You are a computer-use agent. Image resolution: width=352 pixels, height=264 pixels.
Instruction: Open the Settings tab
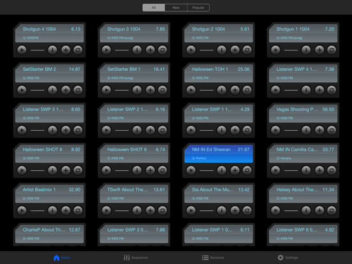[x=288, y=258]
